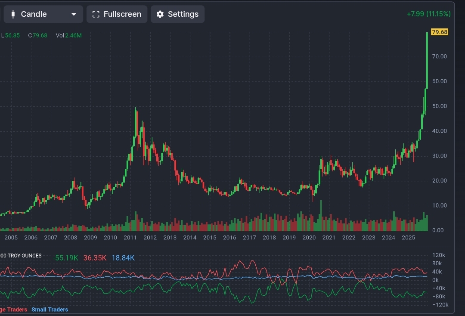Open chart Settings
The width and height of the screenshot is (465, 316).
177,14
